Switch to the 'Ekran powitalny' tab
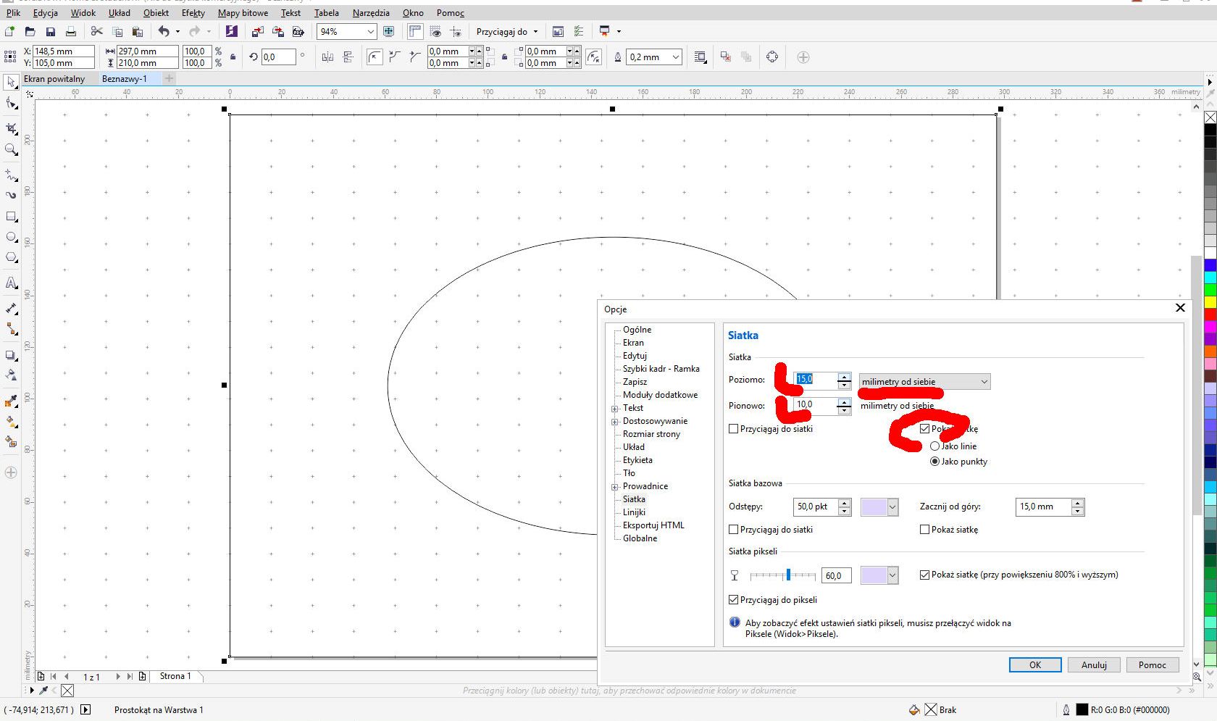1217x721 pixels. [x=54, y=79]
